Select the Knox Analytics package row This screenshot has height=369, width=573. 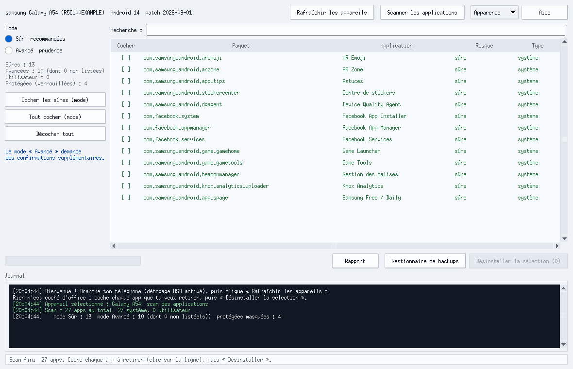point(335,186)
